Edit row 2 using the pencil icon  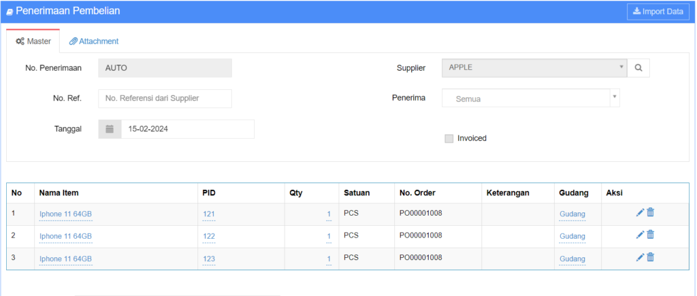tap(640, 235)
